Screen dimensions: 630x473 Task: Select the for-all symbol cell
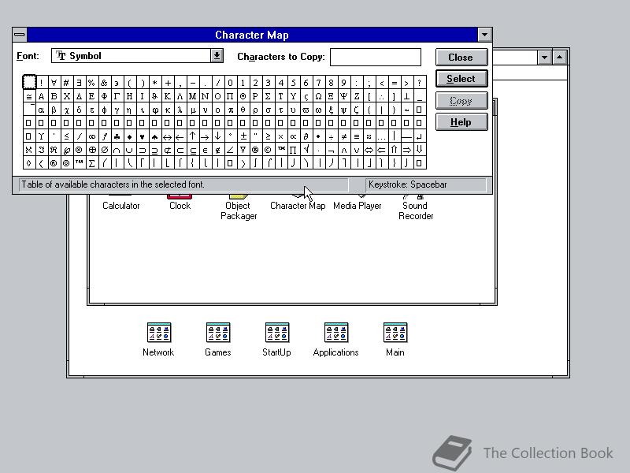(54, 83)
